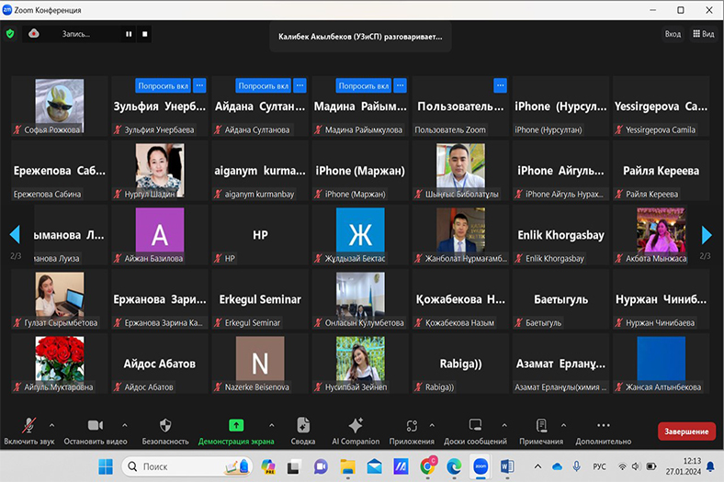Open Microsoft Word from the taskbar
The height and width of the screenshot is (482, 724).
tap(507, 466)
